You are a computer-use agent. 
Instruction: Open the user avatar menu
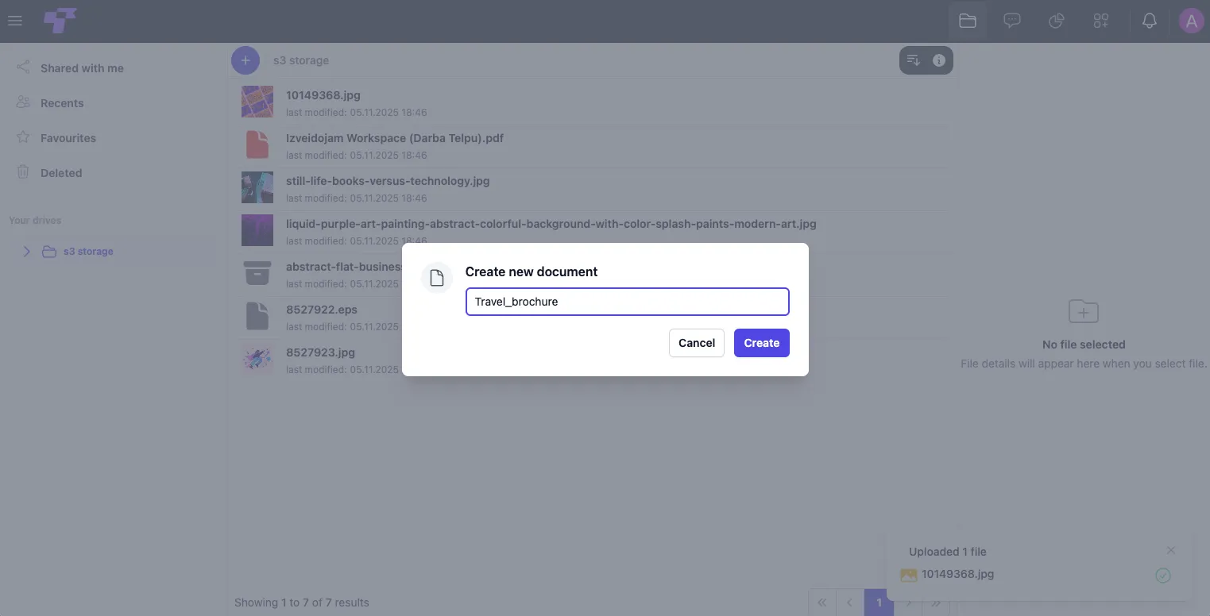pos(1191,21)
